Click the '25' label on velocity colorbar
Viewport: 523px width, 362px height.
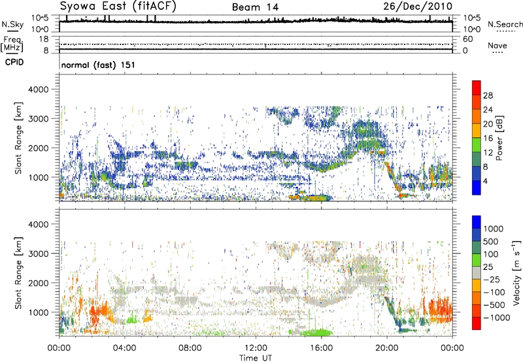tap(488, 267)
